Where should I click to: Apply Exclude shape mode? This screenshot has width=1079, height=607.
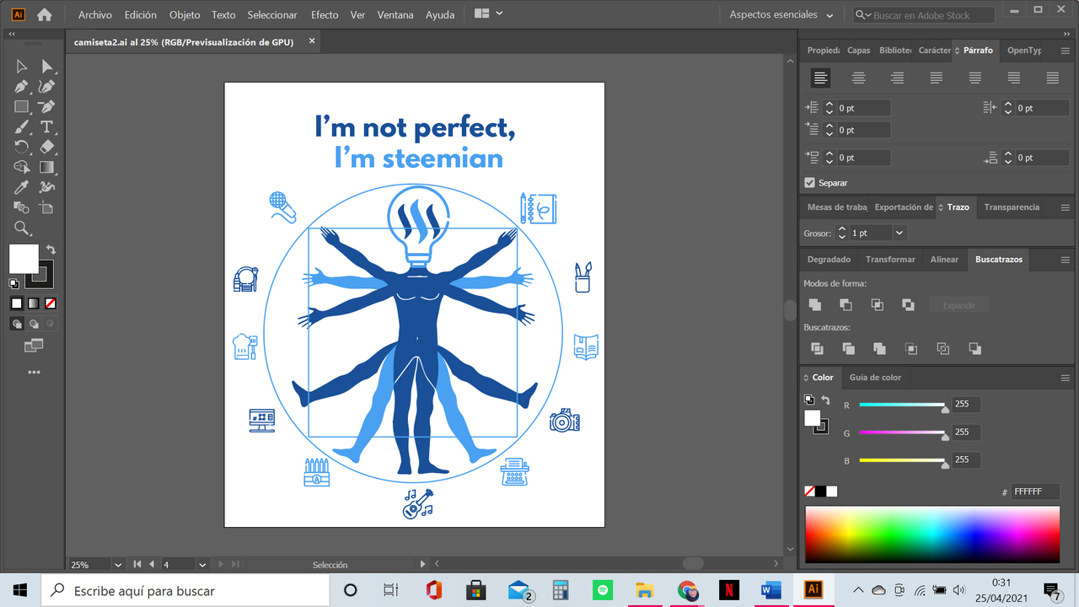[908, 305]
